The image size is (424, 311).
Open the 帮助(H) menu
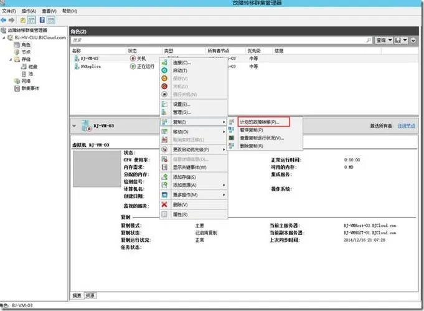pyautogui.click(x=70, y=11)
